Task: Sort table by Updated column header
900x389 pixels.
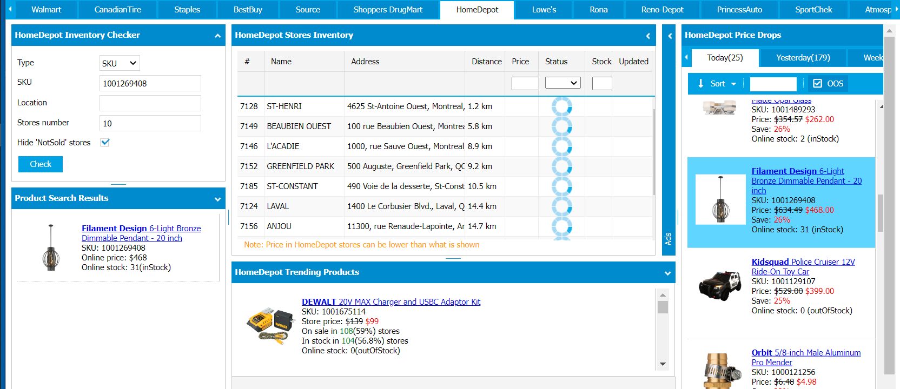Action: [x=633, y=62]
